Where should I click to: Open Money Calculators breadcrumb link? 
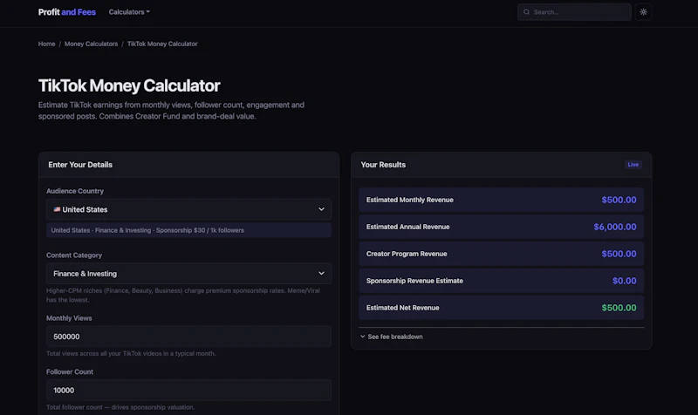pos(92,44)
